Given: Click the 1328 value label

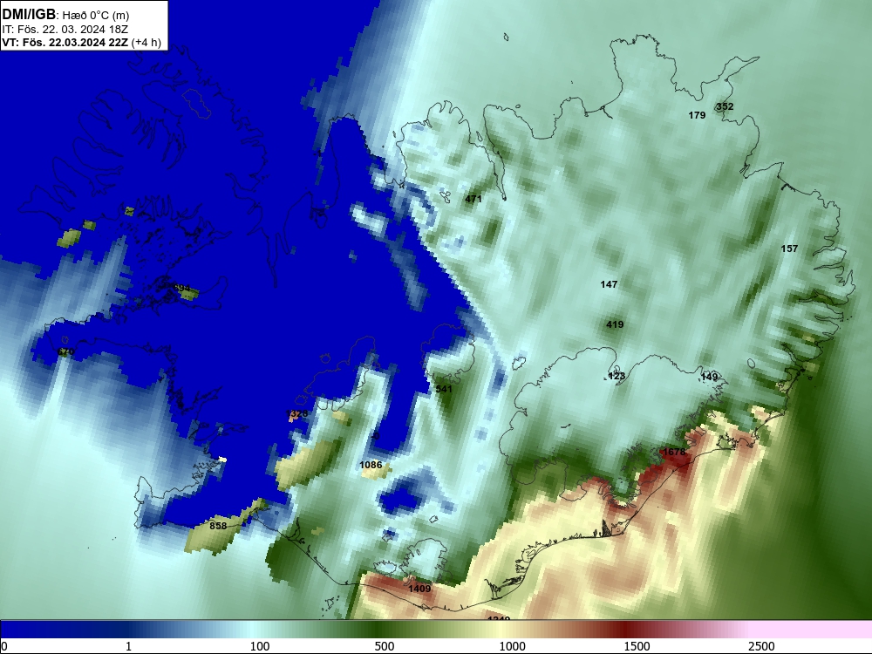Looking at the screenshot, I should tap(296, 413).
